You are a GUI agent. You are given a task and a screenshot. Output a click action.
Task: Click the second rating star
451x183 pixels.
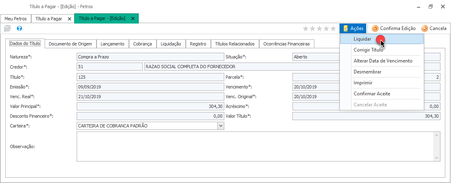[312, 28]
